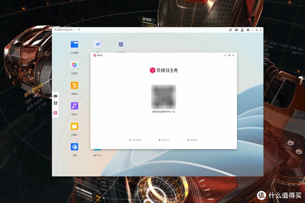
Task: Open the message notifications icon in the top bar
Action: tap(236, 30)
